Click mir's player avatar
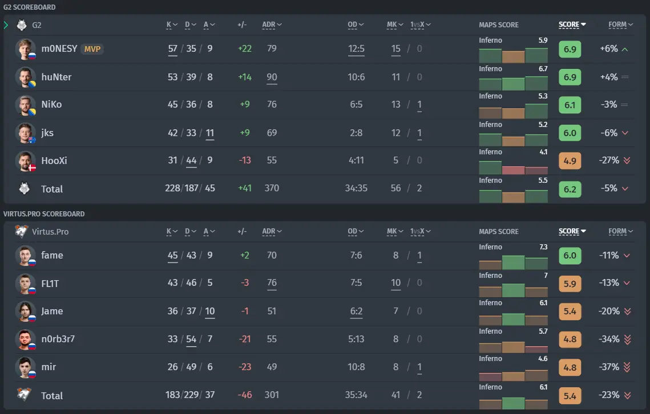650x414 pixels. click(x=25, y=367)
